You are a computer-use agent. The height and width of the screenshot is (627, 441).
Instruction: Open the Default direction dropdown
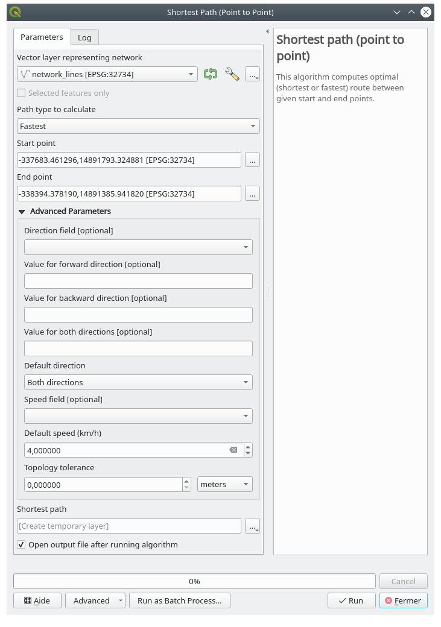click(x=138, y=382)
